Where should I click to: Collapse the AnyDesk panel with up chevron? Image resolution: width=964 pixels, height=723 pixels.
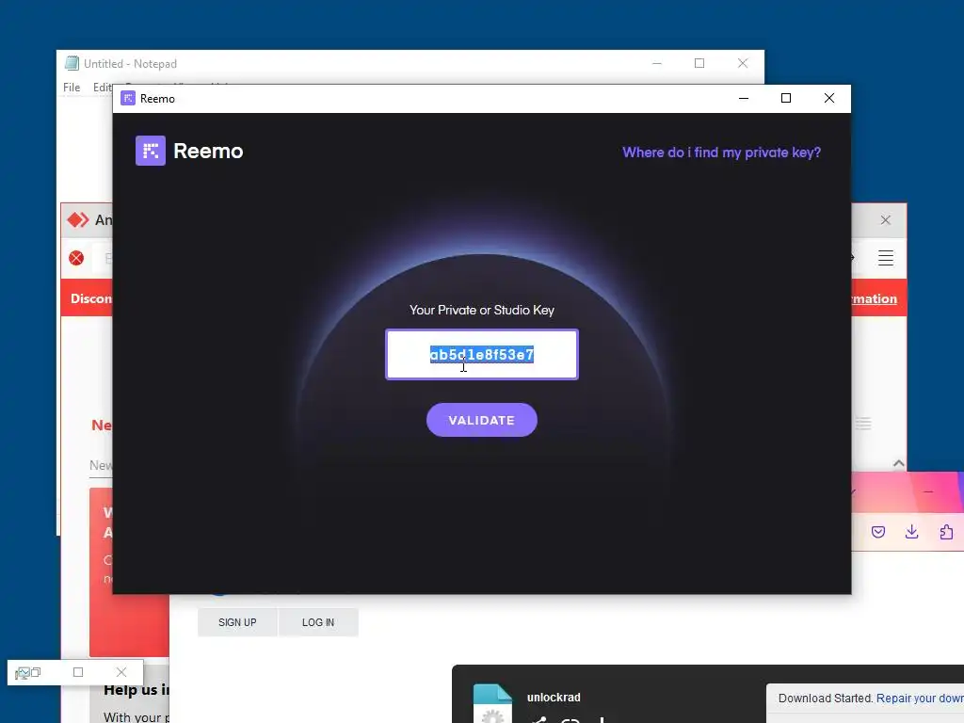(898, 463)
